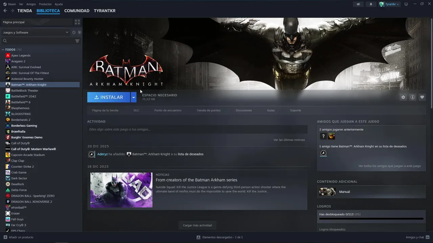Image resolution: width=433 pixels, height=243 pixels.
Task: Click the Aderyz avatar in activity
Action: [92, 154]
